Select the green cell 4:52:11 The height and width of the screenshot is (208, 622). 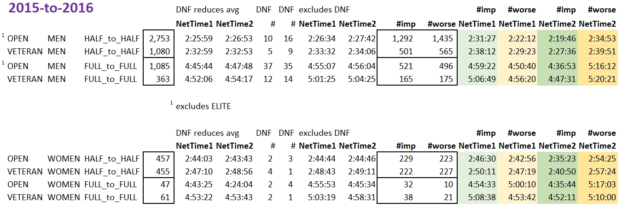pos(557,198)
